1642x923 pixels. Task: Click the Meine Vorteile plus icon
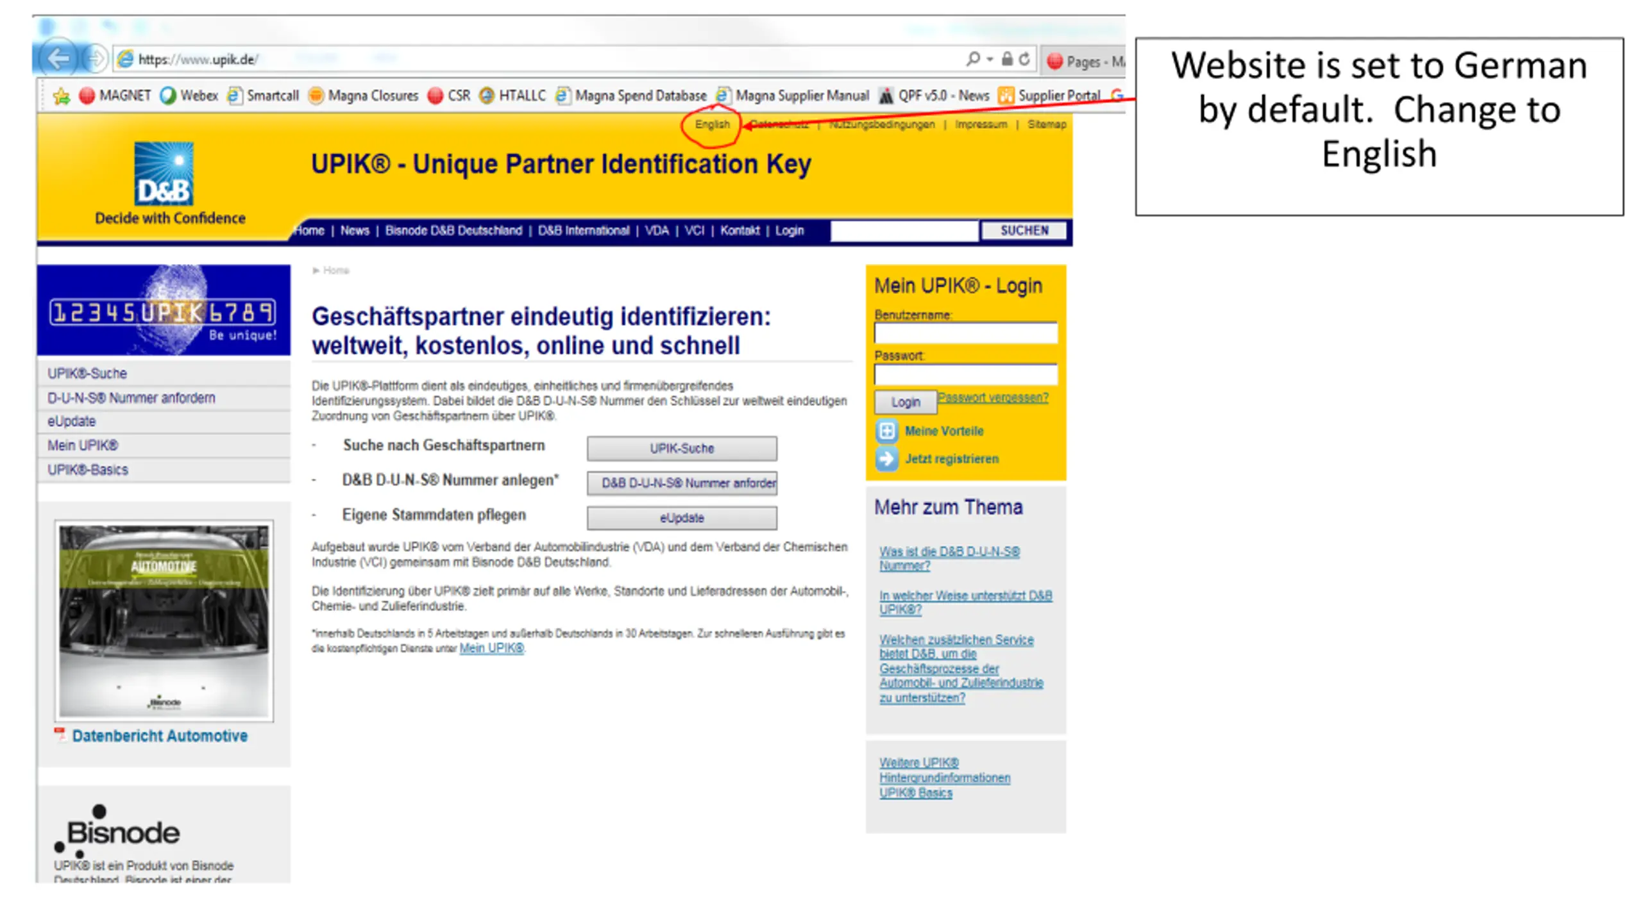point(886,431)
